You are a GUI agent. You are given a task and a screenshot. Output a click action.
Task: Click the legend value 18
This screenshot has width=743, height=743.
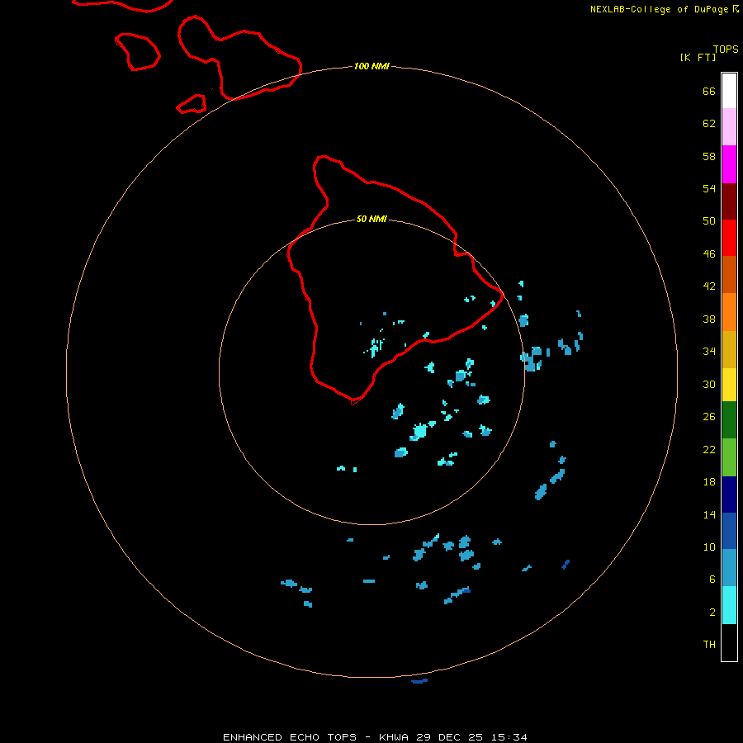pos(709,482)
